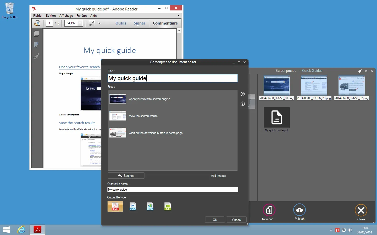Open the Fichier menu
This screenshot has width=377, height=235.
click(38, 15)
